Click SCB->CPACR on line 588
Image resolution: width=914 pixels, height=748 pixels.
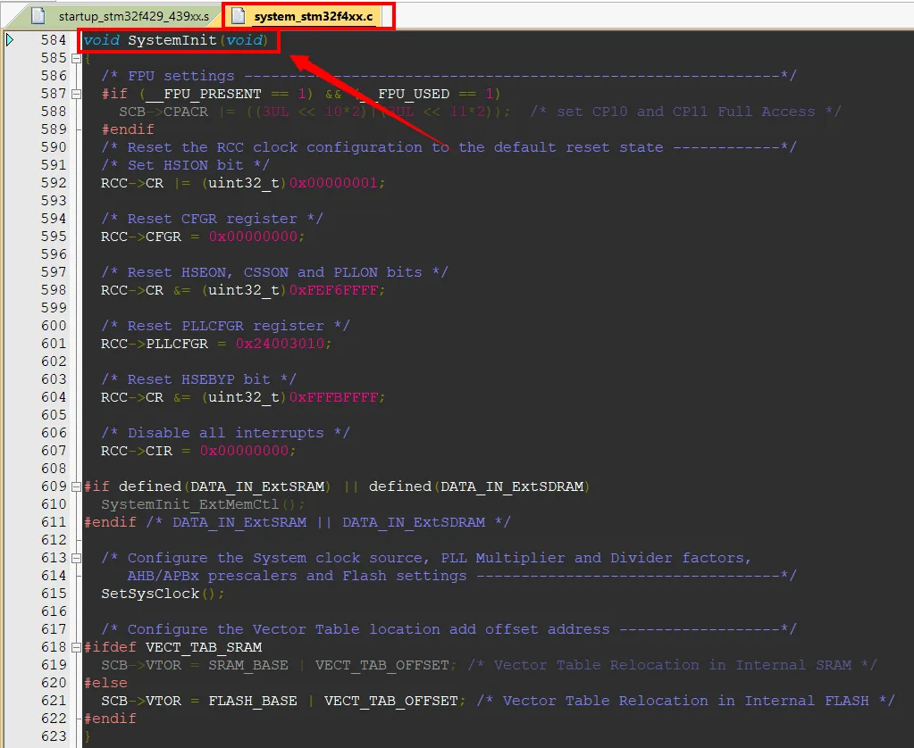(164, 112)
